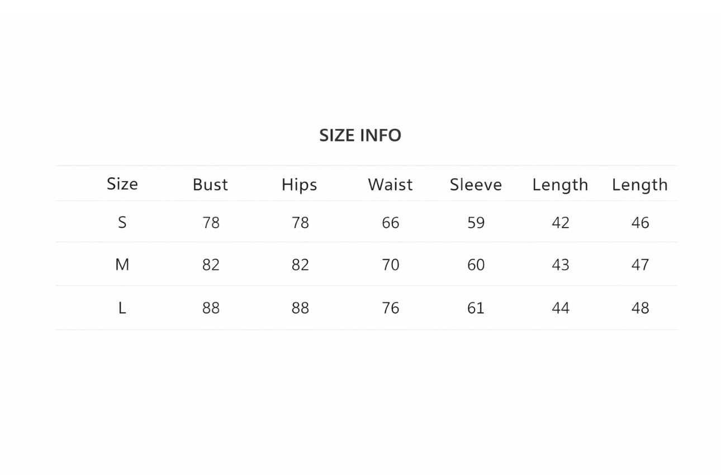Click the Length value 42
The width and height of the screenshot is (721, 475).
click(x=560, y=222)
